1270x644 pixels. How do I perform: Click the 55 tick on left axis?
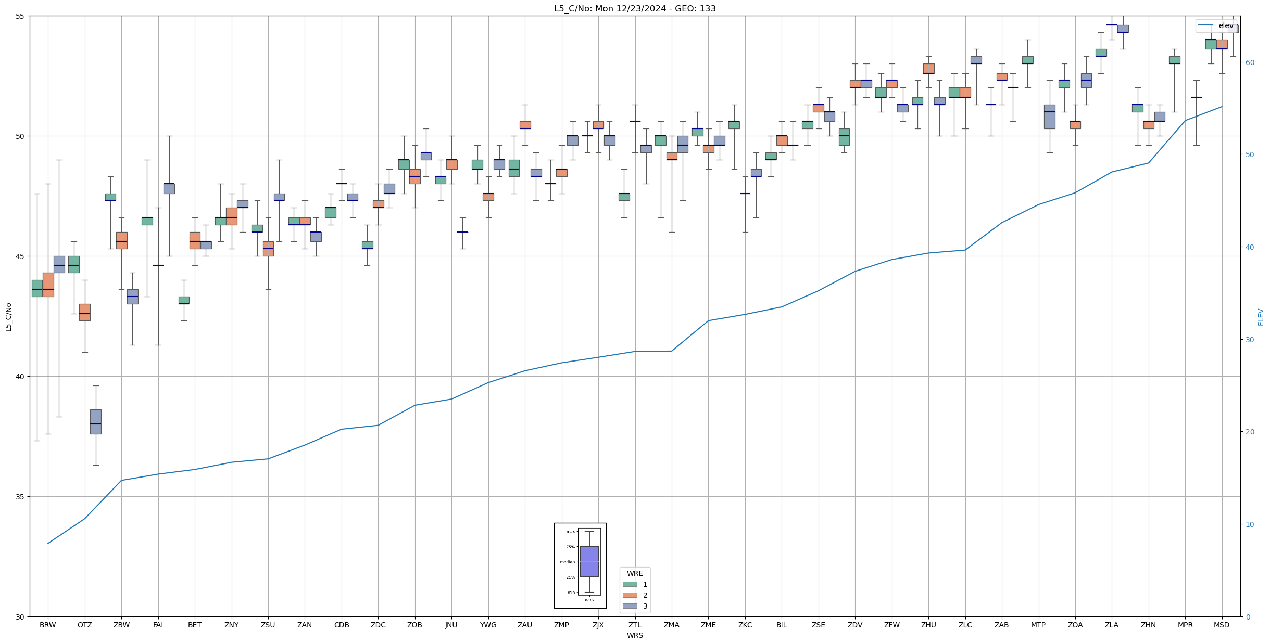click(x=20, y=16)
